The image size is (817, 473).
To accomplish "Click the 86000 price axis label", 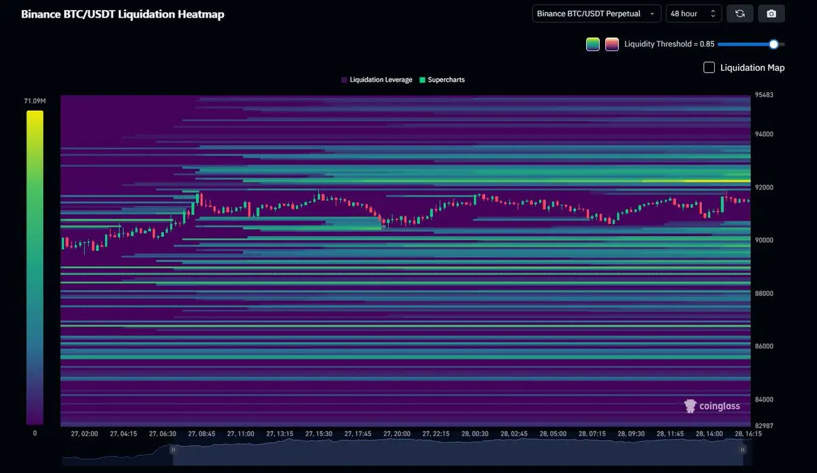I will tap(763, 346).
